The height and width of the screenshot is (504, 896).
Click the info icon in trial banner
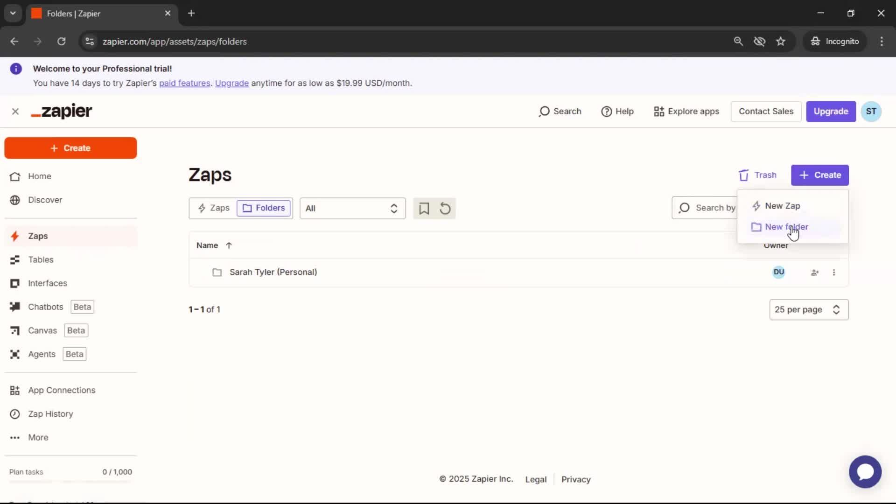point(16,69)
